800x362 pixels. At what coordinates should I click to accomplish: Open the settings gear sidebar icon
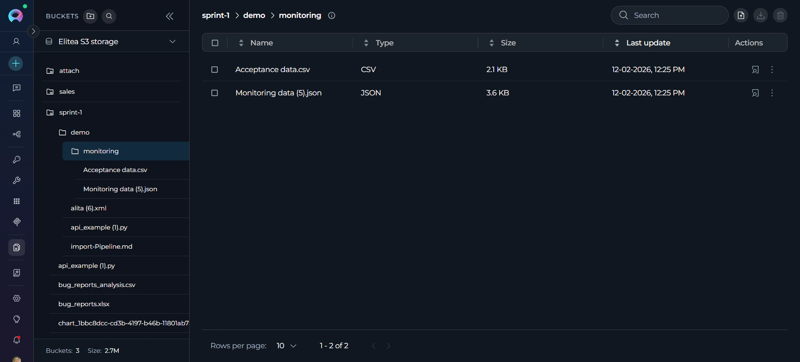click(x=17, y=298)
